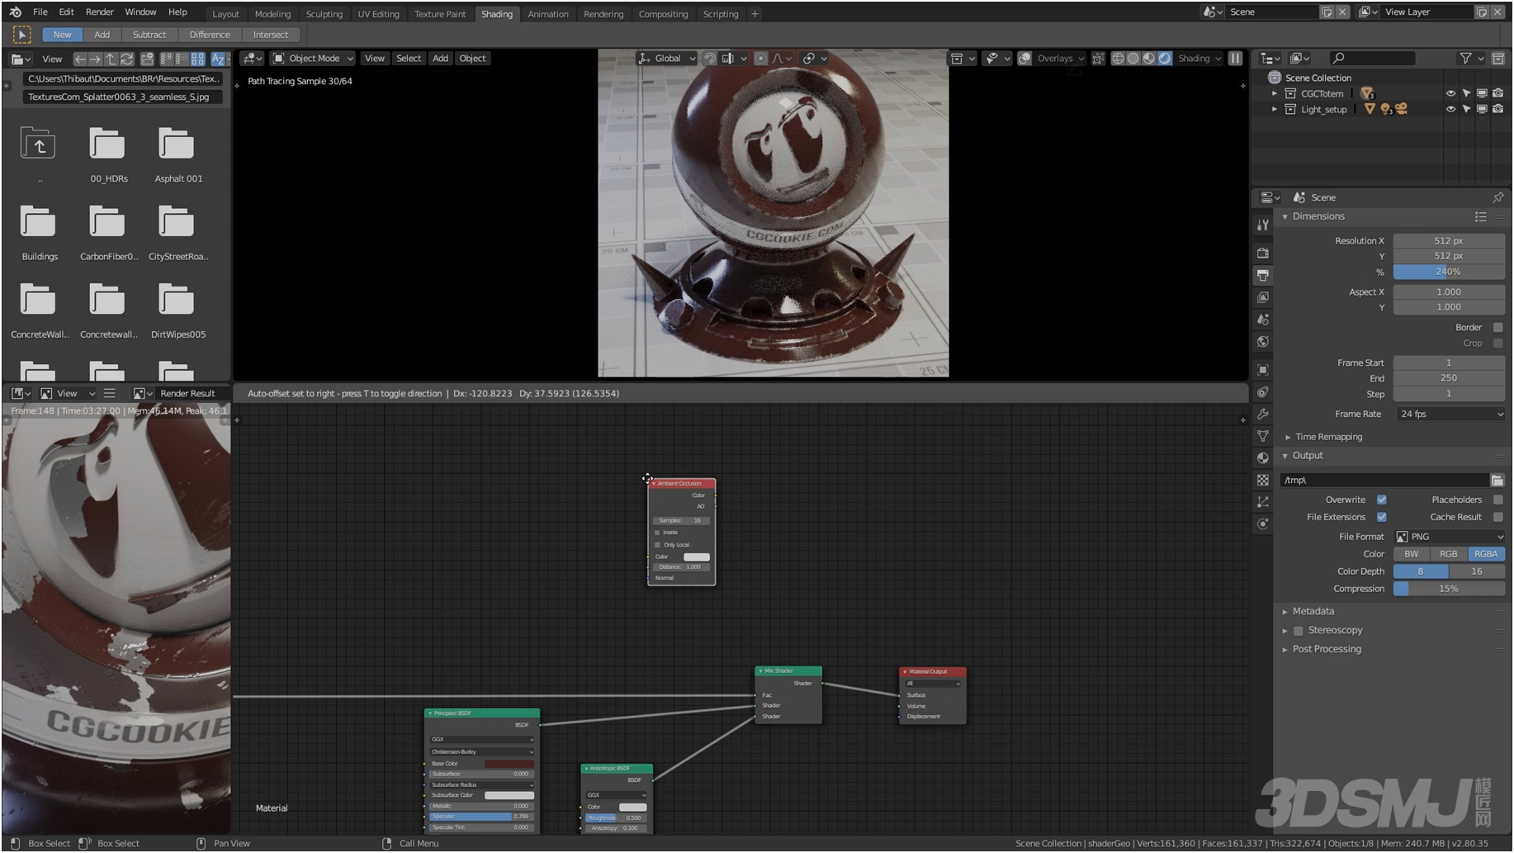Switch file browser to thumbnail display
The height and width of the screenshot is (853, 1514).
(x=197, y=59)
